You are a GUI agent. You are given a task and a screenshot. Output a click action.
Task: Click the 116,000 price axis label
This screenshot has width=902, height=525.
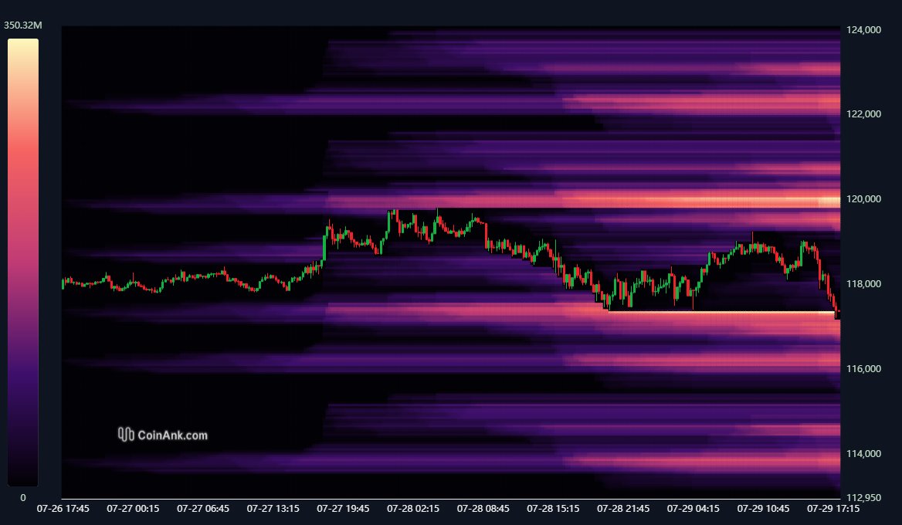click(863, 368)
